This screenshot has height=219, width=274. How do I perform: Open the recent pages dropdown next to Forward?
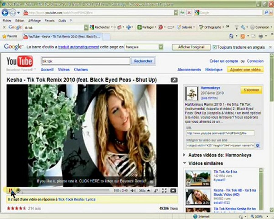pyautogui.click(x=19, y=13)
